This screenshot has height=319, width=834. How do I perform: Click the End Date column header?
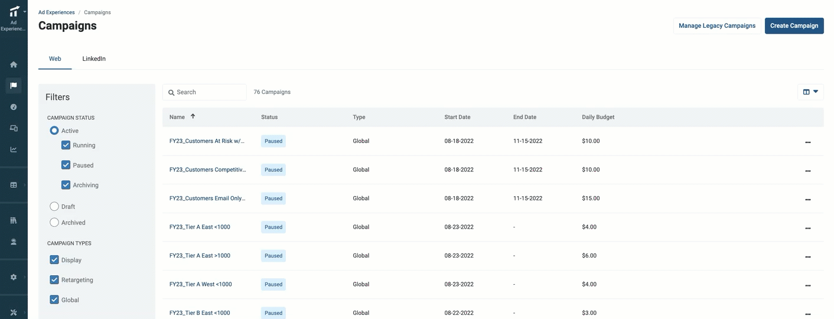524,117
